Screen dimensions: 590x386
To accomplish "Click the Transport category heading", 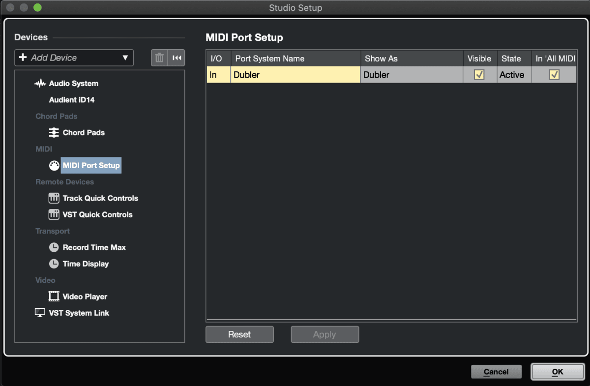I will (x=53, y=231).
